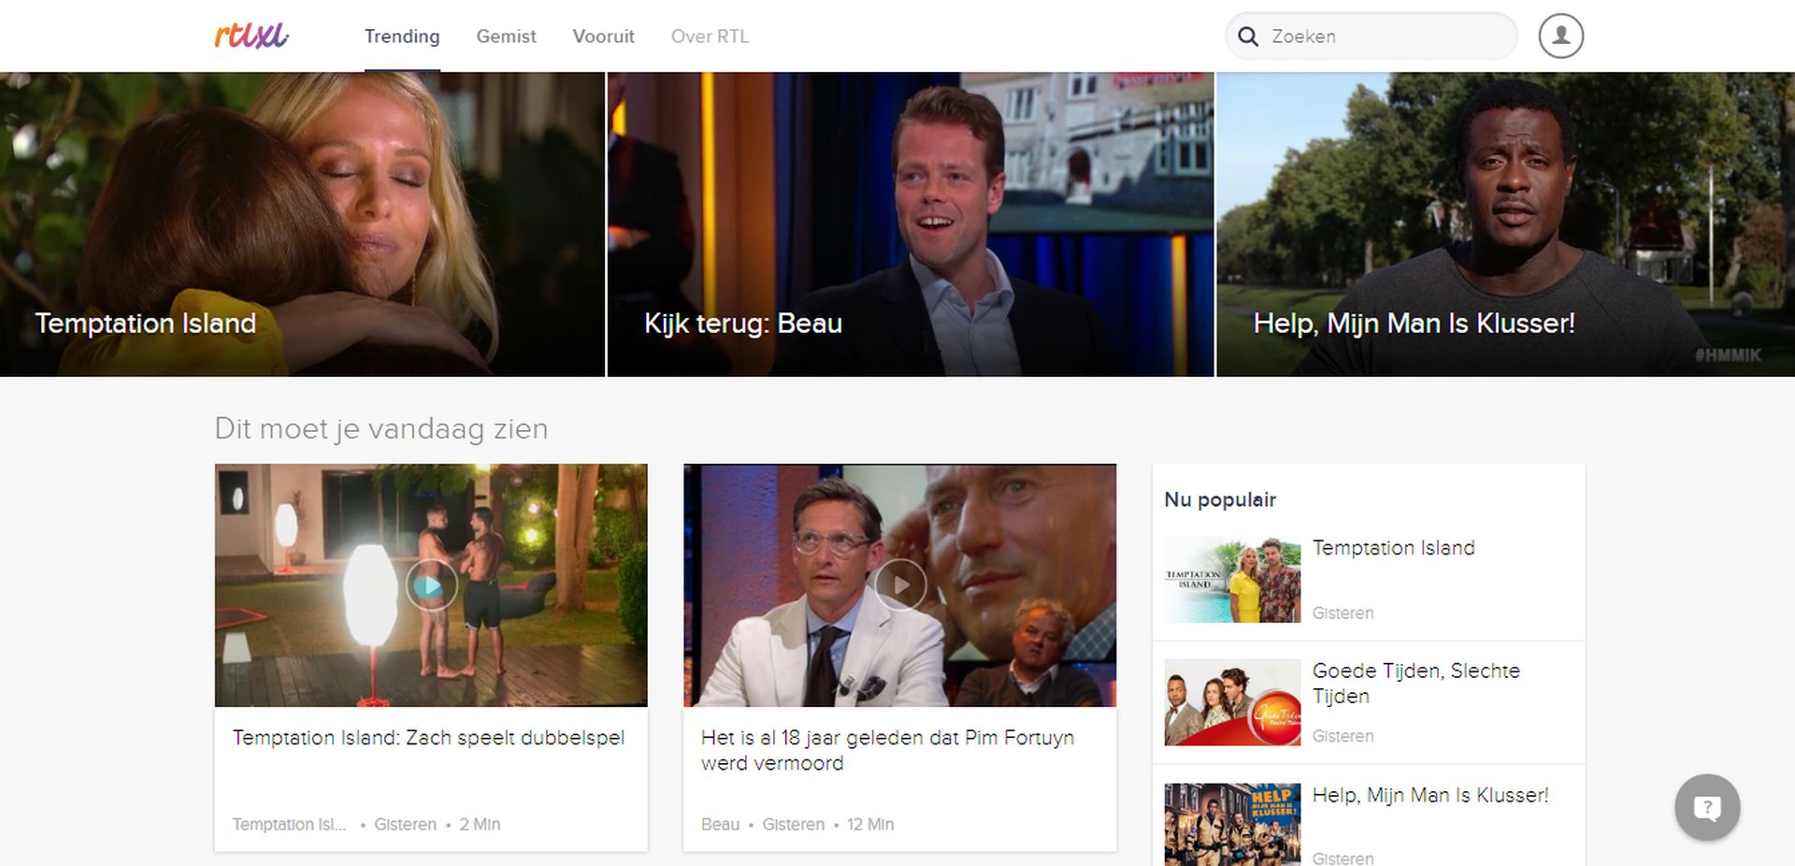Click the search magnifier icon
The image size is (1795, 866).
tap(1248, 36)
